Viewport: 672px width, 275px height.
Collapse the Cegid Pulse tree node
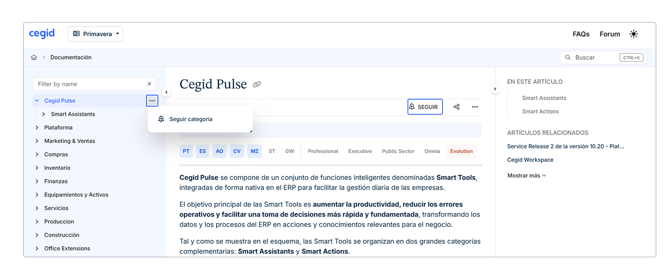[x=37, y=101]
